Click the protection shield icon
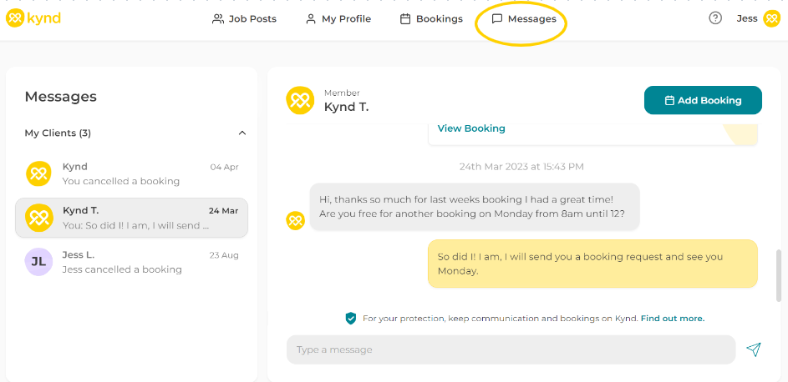The width and height of the screenshot is (788, 382). pyautogui.click(x=351, y=318)
